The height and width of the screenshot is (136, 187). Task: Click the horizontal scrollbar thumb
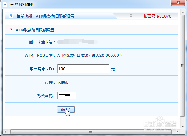[x=91, y=132]
